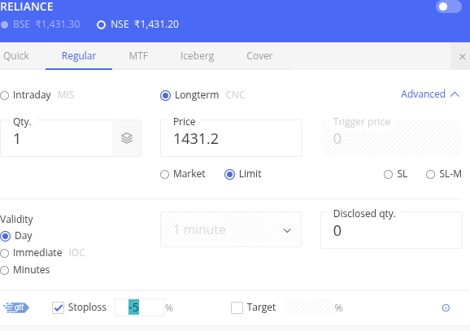Open the 1 minute validity dropdown
470x331 pixels.
click(x=231, y=229)
